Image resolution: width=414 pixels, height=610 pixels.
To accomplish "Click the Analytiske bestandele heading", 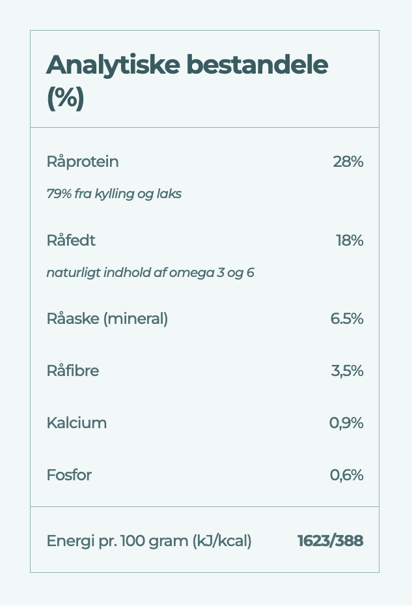I will pos(187,81).
